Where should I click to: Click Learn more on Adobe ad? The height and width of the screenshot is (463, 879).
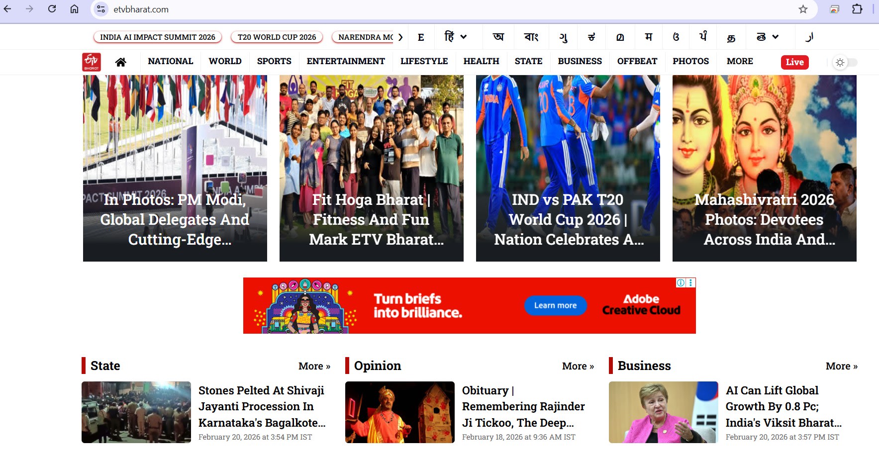coord(555,305)
